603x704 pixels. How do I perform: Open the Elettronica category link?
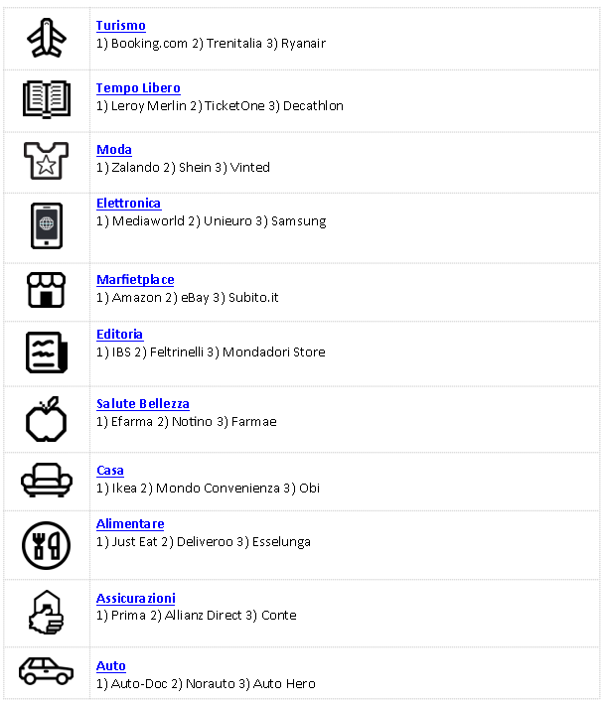[x=128, y=204]
